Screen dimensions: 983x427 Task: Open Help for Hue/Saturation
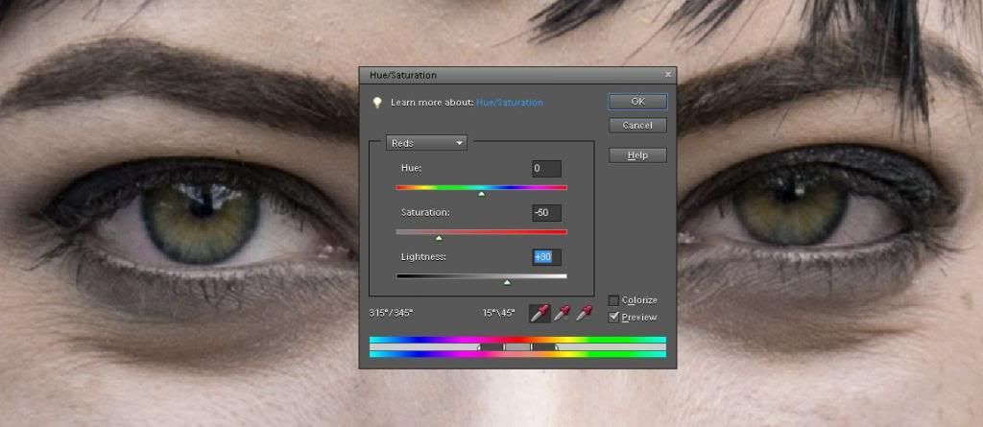point(637,154)
